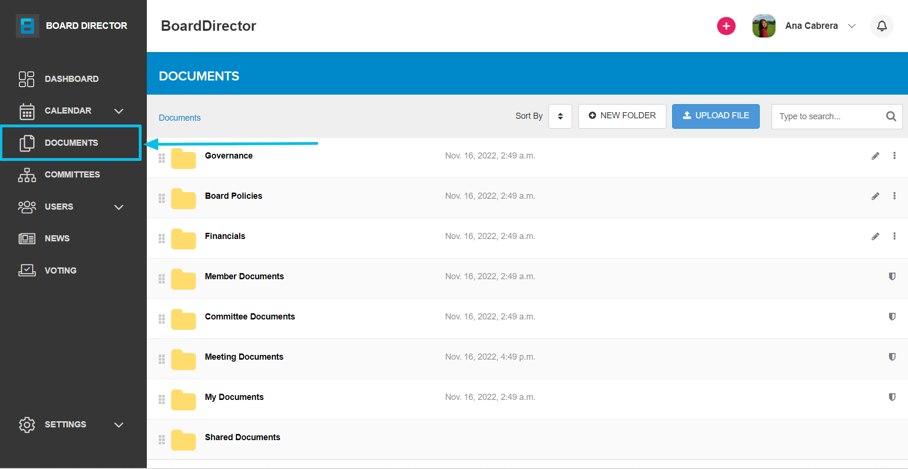Click the Member Documents drag handle
This screenshot has width=908, height=469.
click(162, 279)
